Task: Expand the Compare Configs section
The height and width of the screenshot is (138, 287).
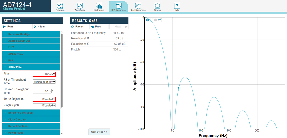Action: pyautogui.click(x=31, y=34)
